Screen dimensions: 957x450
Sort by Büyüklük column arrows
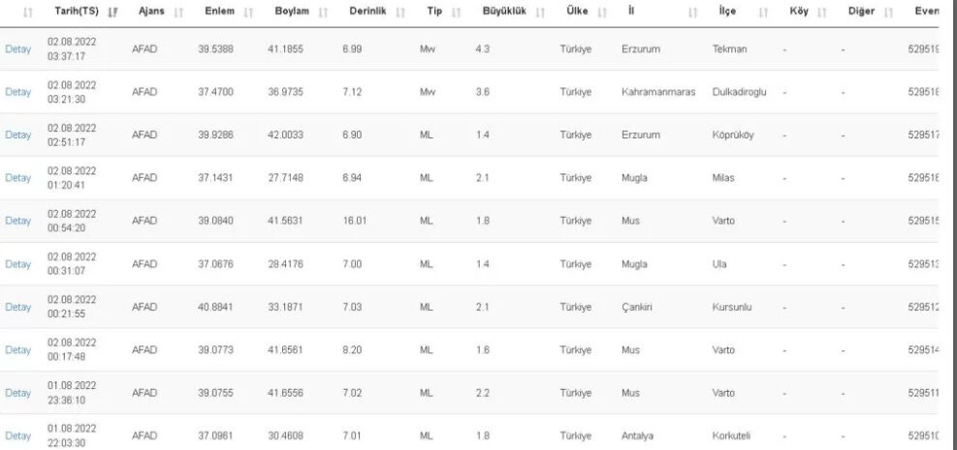click(539, 13)
